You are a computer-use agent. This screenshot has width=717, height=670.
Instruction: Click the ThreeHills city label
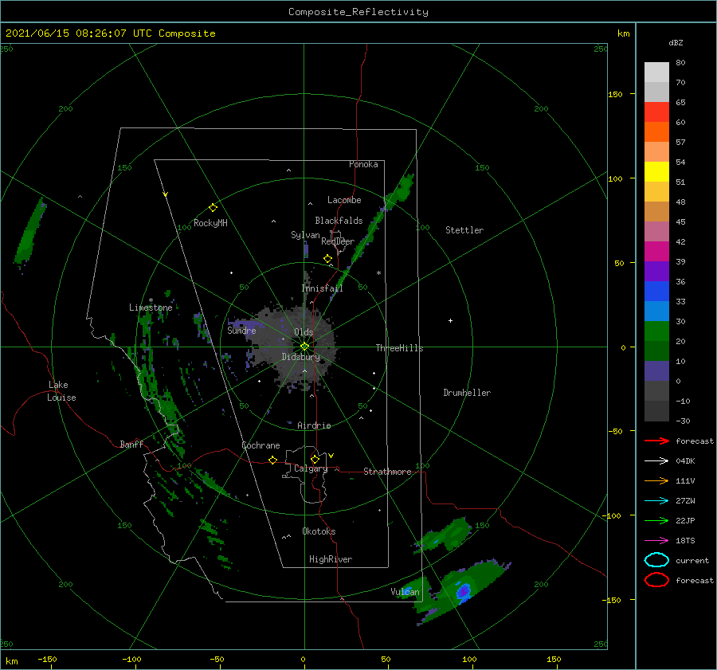pyautogui.click(x=399, y=348)
